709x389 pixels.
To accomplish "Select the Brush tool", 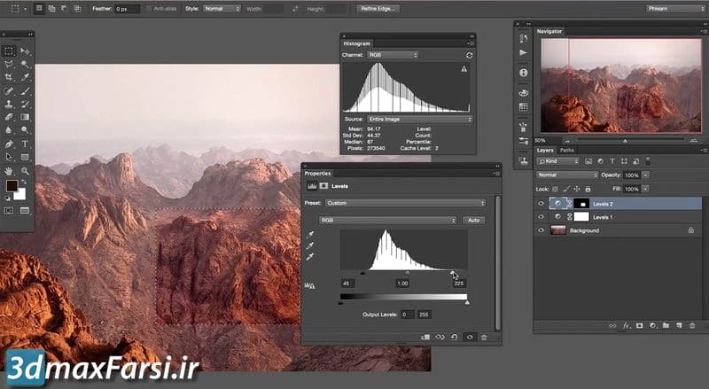I will [25, 90].
